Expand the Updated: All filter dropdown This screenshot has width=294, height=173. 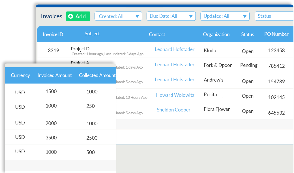[225, 16]
